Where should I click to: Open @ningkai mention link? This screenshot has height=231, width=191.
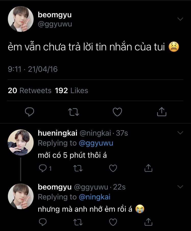[94, 197]
